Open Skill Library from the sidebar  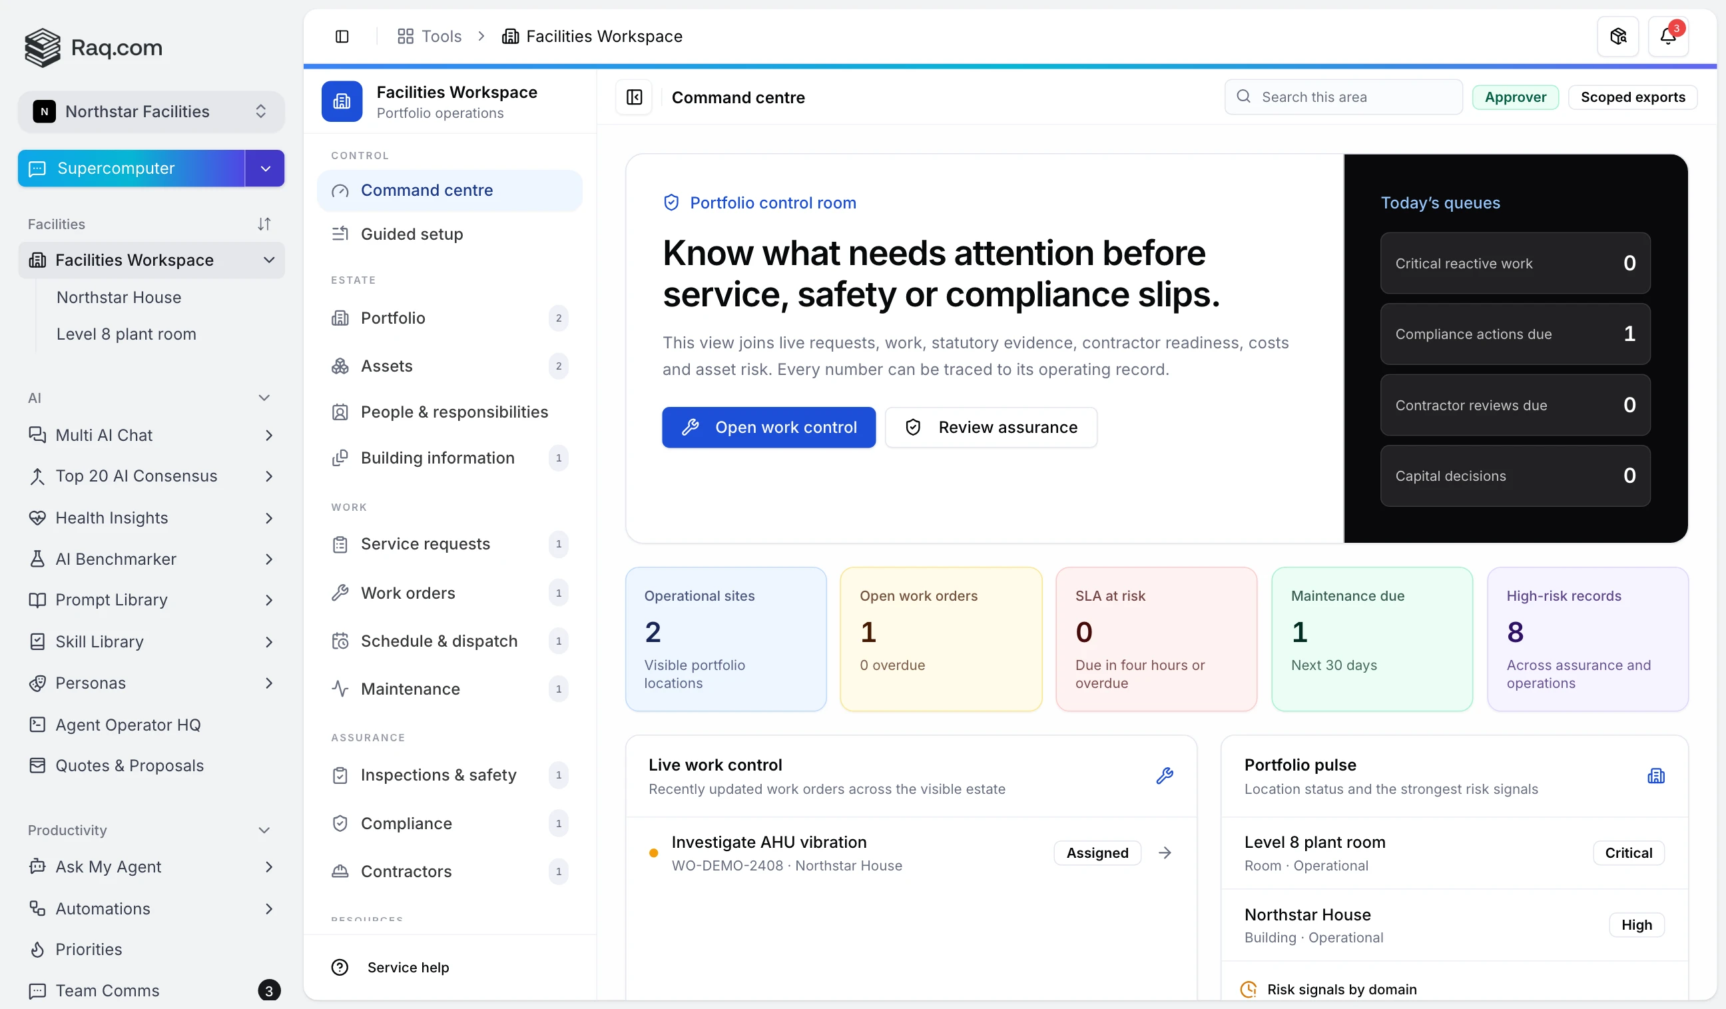click(151, 642)
